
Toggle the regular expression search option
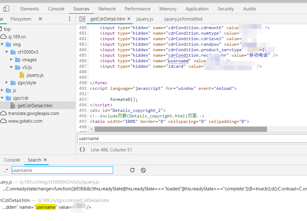click(6, 170)
